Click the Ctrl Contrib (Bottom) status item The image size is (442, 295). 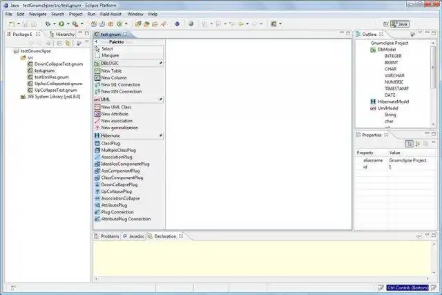[407, 287]
